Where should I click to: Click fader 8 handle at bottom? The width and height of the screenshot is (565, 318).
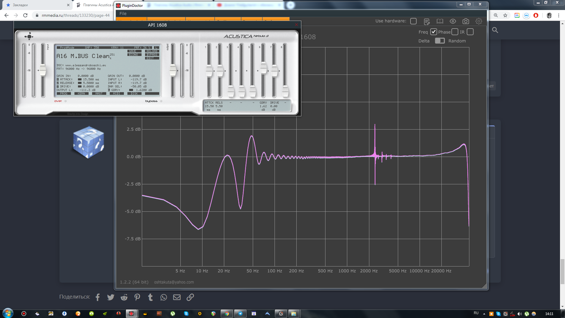point(285,92)
